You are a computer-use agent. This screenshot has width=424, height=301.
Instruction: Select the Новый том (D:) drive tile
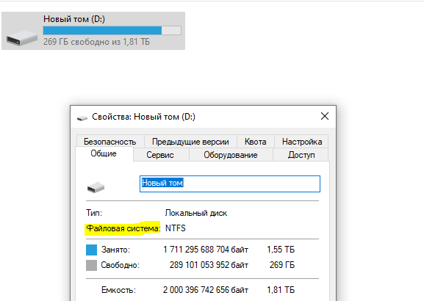[93, 31]
